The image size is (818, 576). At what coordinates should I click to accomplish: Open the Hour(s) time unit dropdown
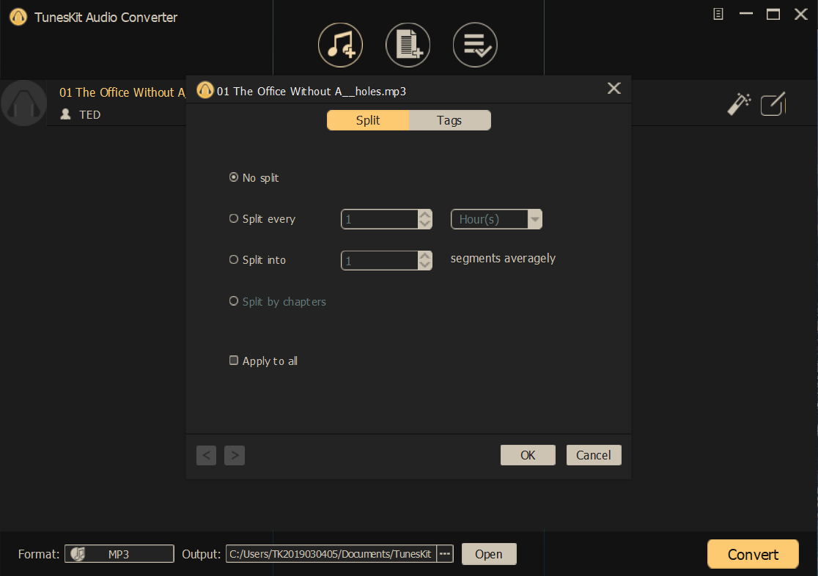[535, 218]
